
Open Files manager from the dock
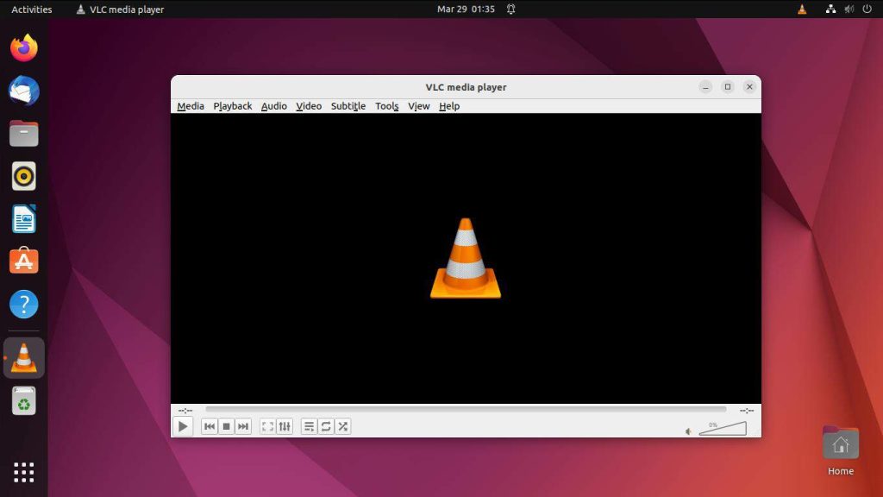tap(23, 134)
